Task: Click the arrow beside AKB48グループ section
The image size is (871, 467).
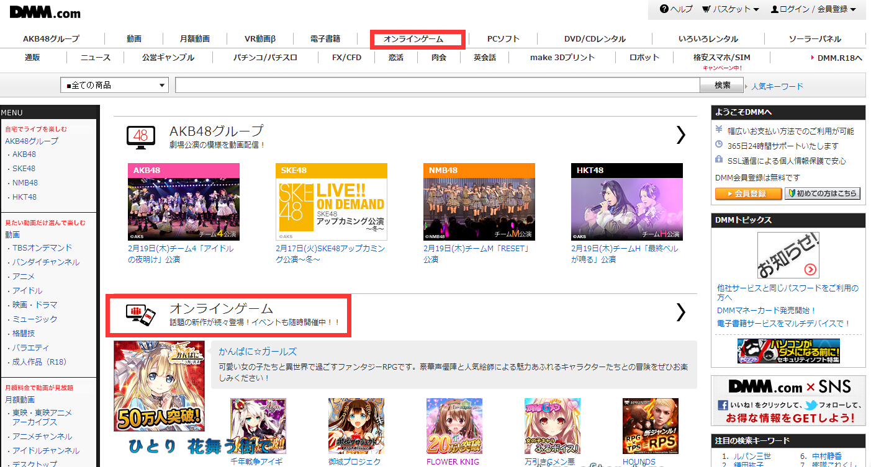Action: coord(681,135)
